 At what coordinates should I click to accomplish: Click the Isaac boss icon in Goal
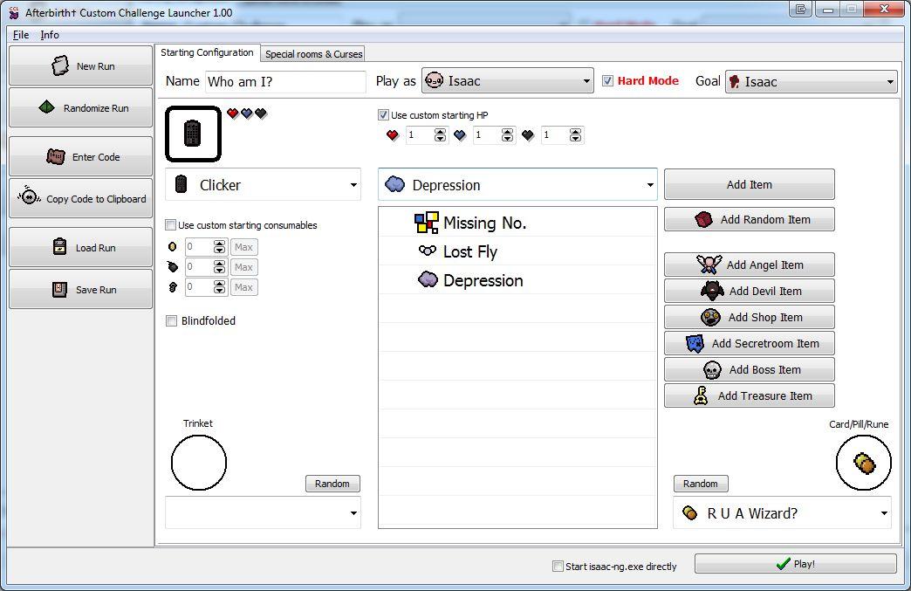point(735,81)
